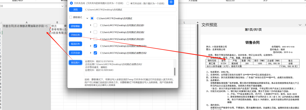Select the 询证函3 folder path label
This screenshot has width=306, height=110.
click(122, 39)
